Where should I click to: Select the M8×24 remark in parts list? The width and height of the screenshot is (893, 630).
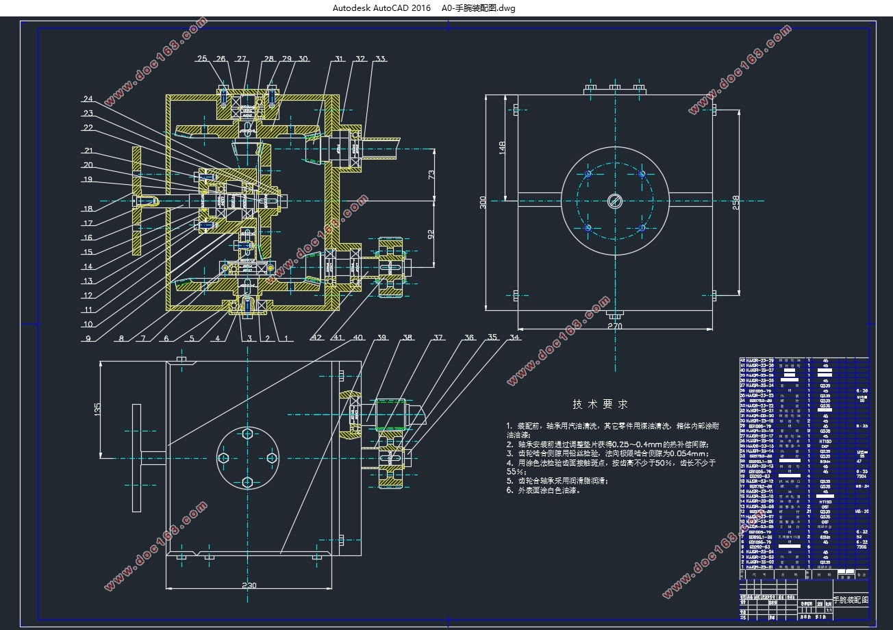(862, 486)
